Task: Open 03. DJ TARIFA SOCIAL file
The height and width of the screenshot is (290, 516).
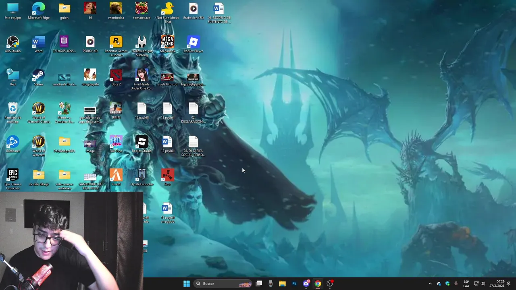Action: (x=193, y=146)
